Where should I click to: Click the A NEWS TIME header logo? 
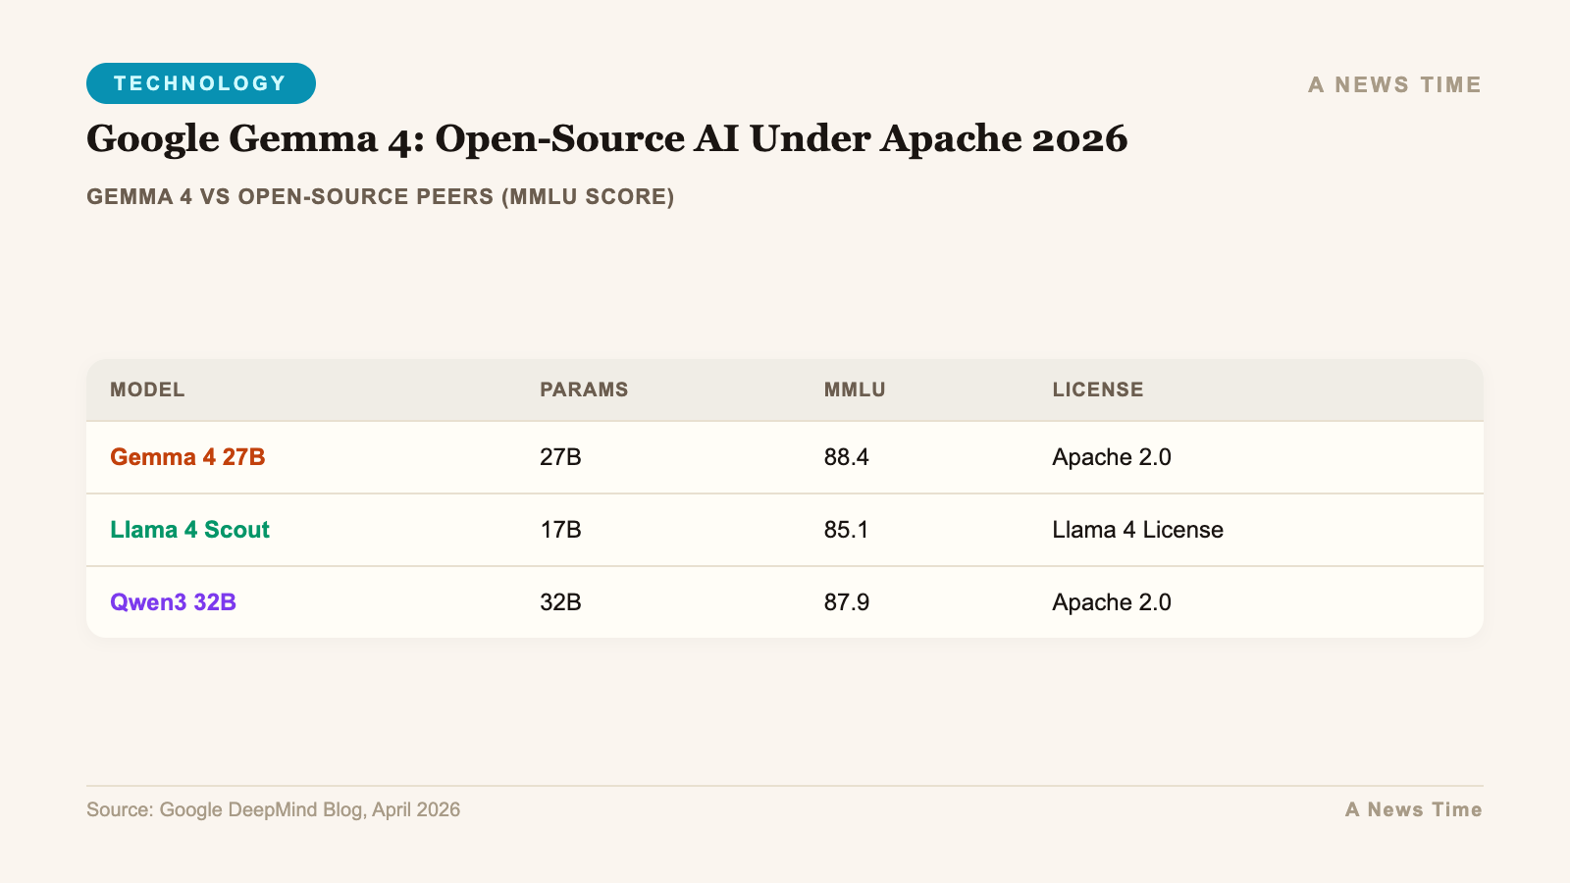1394,85
